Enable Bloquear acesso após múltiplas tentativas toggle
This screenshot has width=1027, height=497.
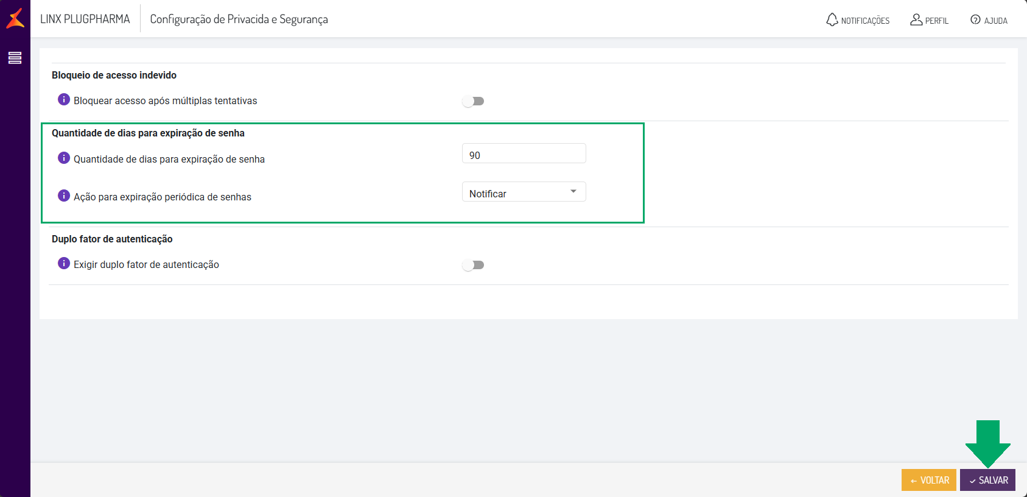pyautogui.click(x=473, y=101)
